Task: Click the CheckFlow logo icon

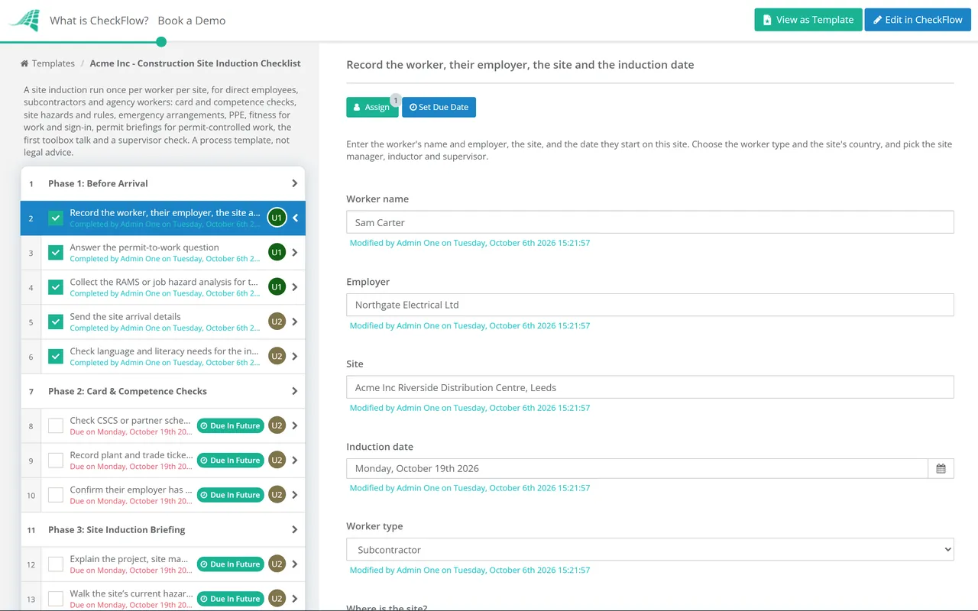Action: pos(24,21)
